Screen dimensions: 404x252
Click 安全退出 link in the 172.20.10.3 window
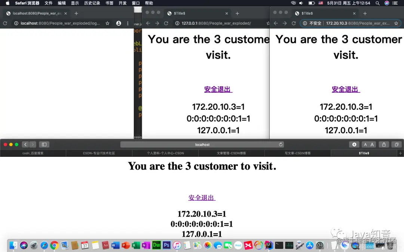click(346, 90)
